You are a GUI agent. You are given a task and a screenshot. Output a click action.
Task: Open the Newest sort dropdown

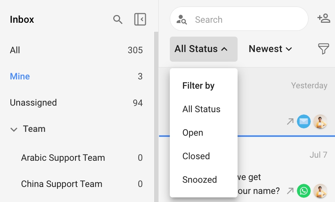pos(270,49)
